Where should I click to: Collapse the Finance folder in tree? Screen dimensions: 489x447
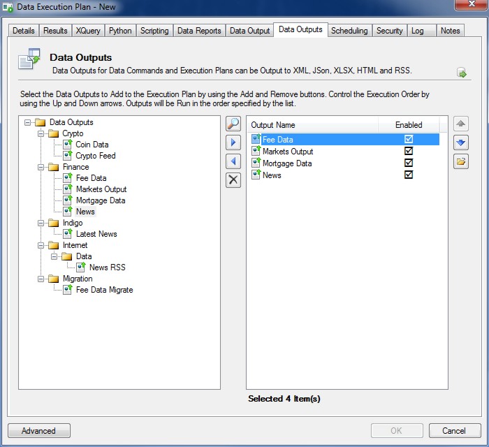coord(41,167)
